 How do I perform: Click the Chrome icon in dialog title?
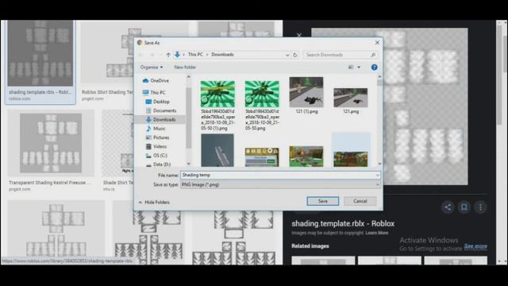tap(140, 43)
